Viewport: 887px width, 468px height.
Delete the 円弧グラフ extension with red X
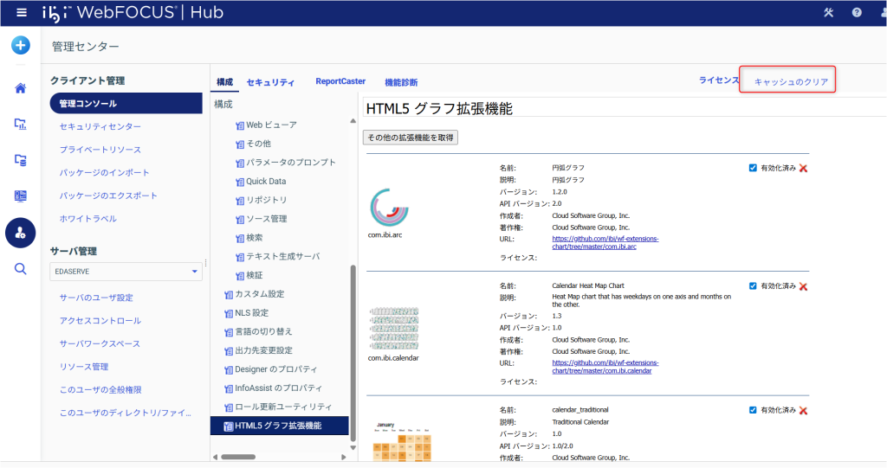803,168
